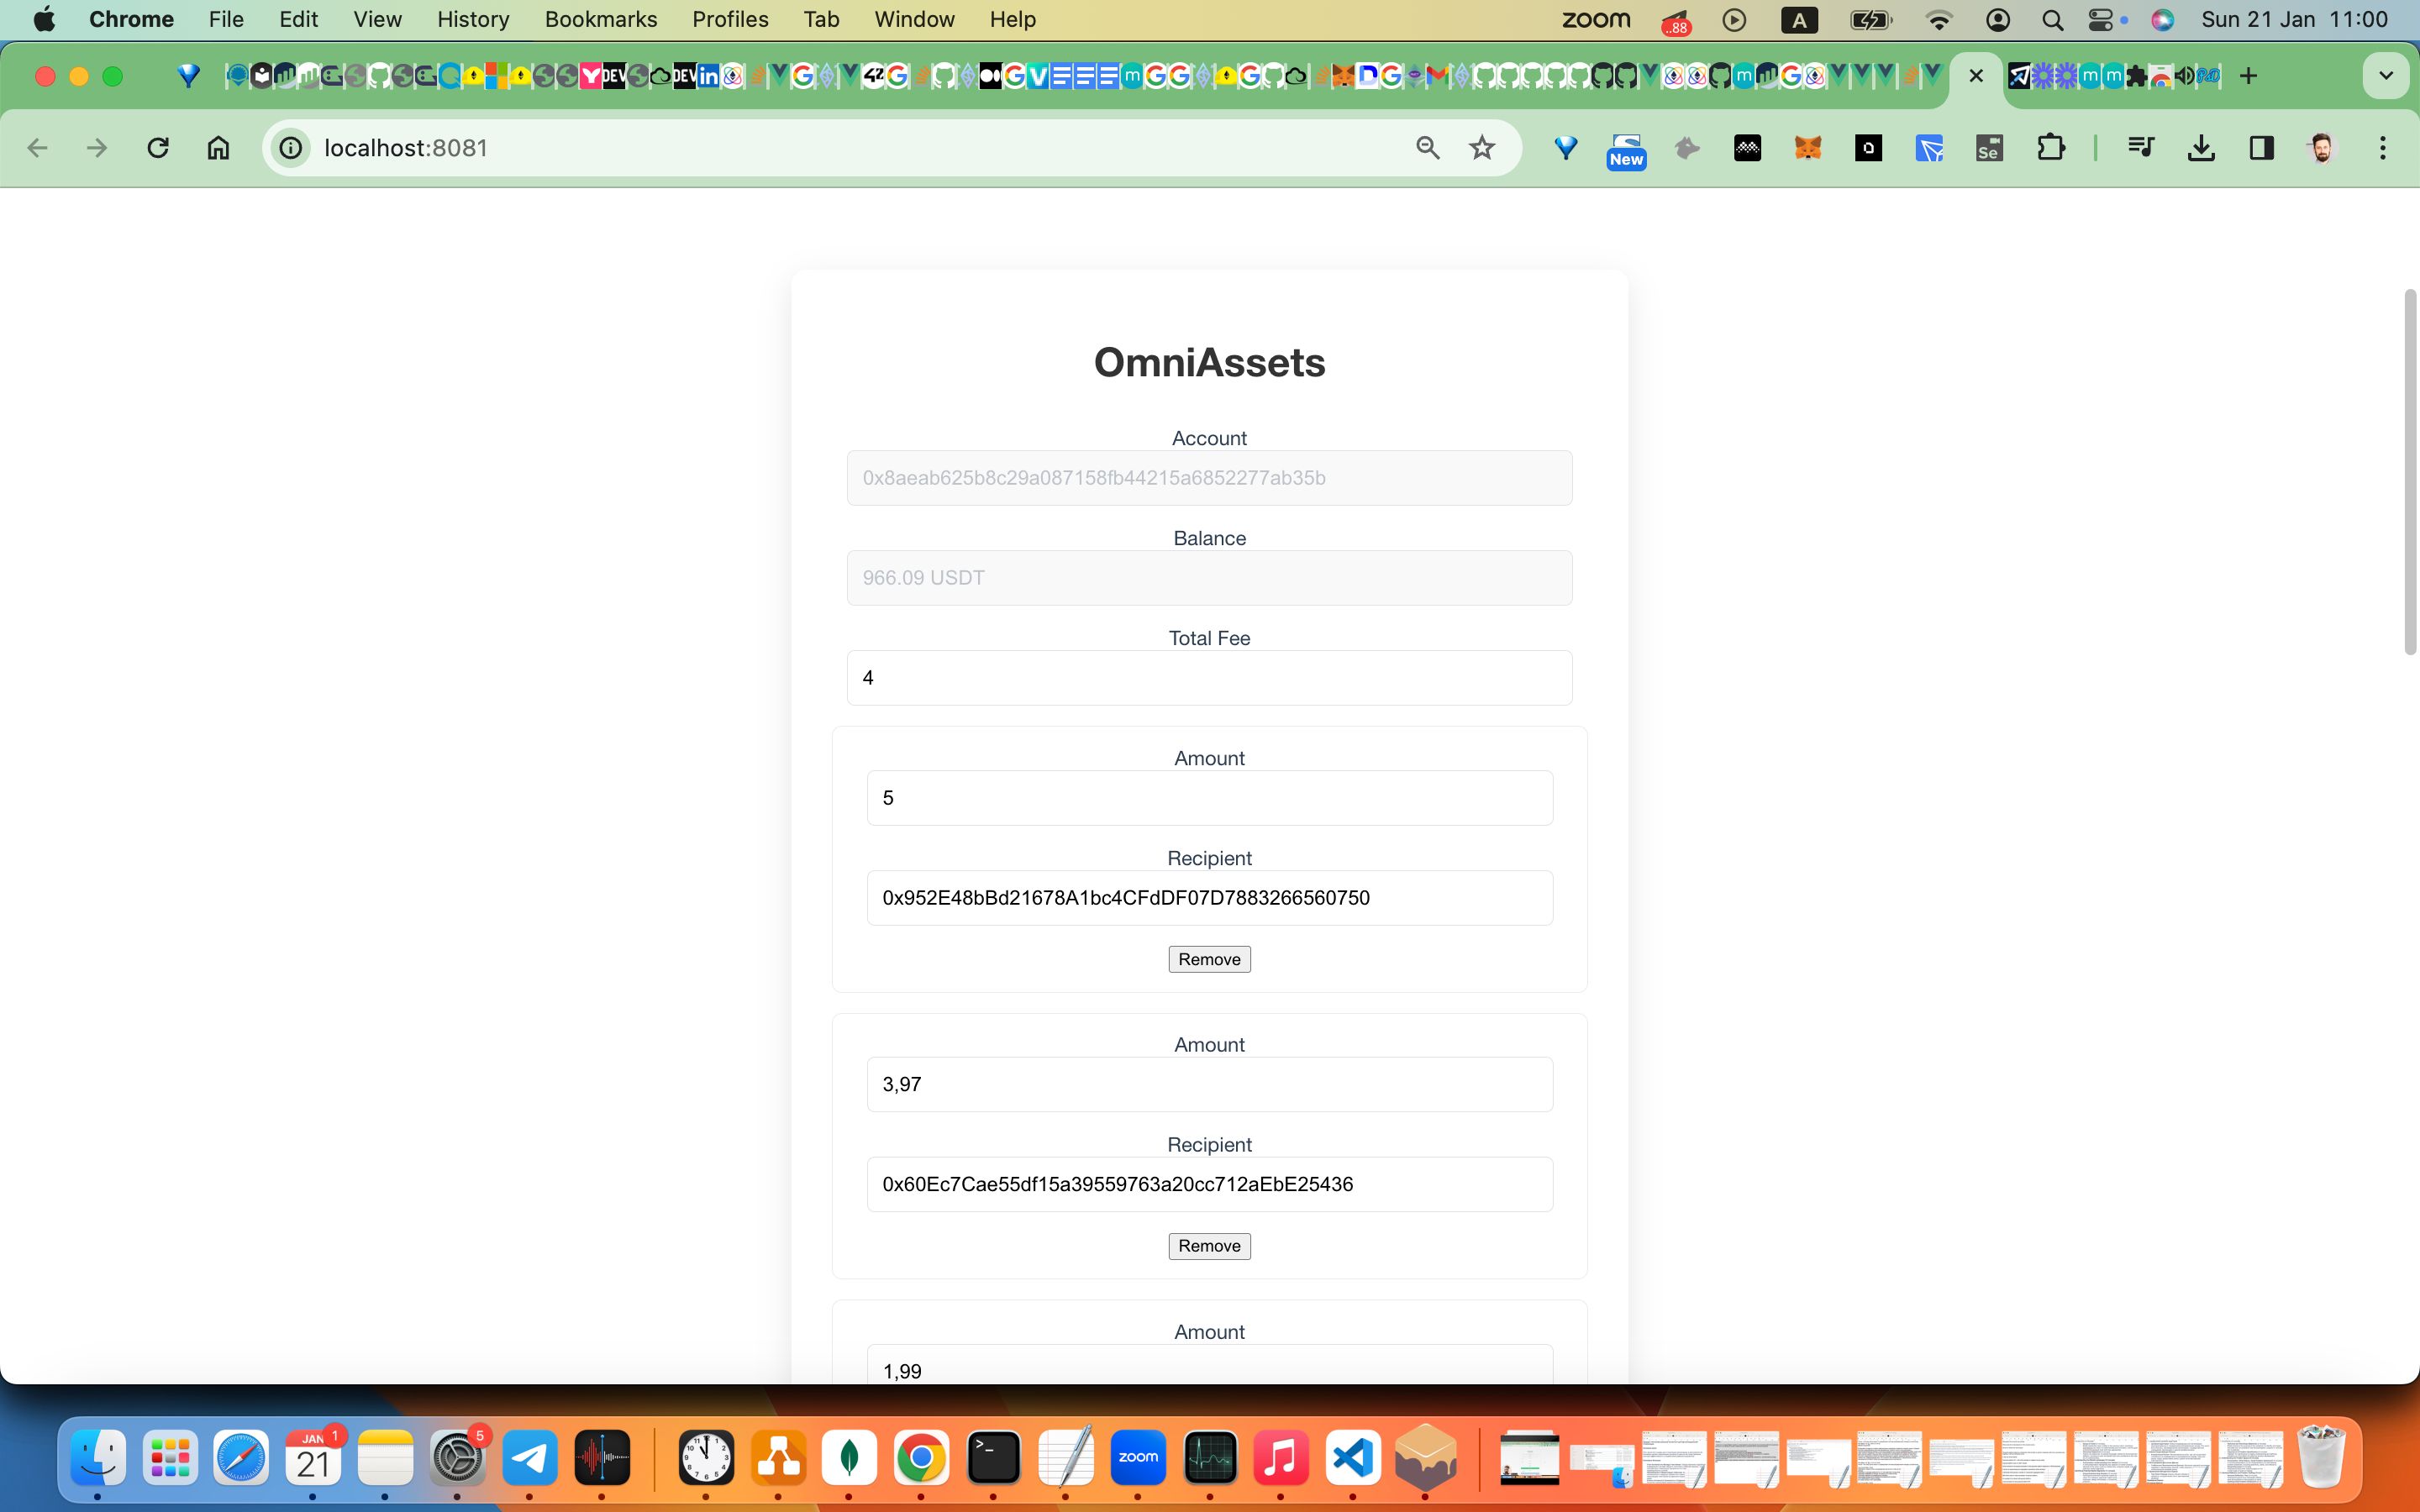Open the Extensions puzzle menu
This screenshot has height=1512, width=2420.
[2051, 148]
